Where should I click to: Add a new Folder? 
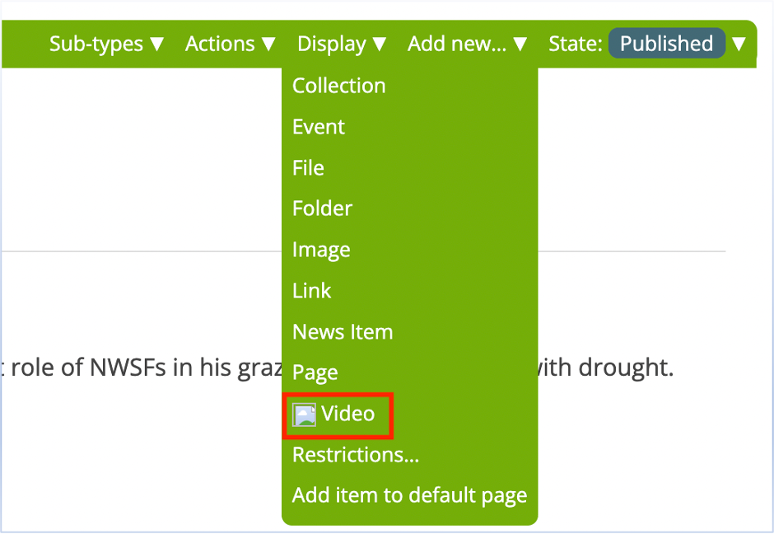pos(322,208)
